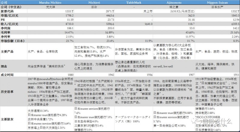Select revenue value 6359.5
Image resolution: width=240 pixels, height=132 pixels.
(235, 24)
